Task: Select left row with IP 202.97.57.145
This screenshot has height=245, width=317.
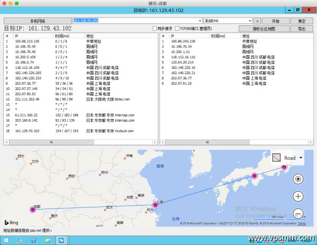Action: pyautogui.click(x=81, y=89)
